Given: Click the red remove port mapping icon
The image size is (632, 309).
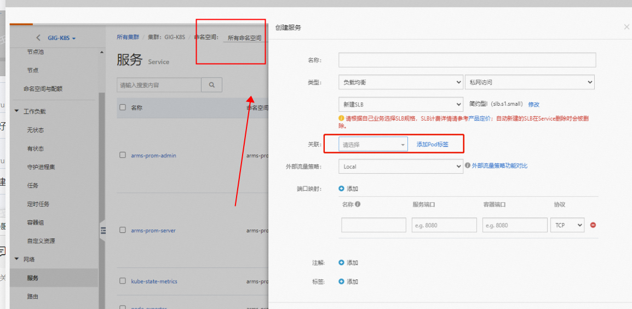Looking at the screenshot, I should click(593, 225).
